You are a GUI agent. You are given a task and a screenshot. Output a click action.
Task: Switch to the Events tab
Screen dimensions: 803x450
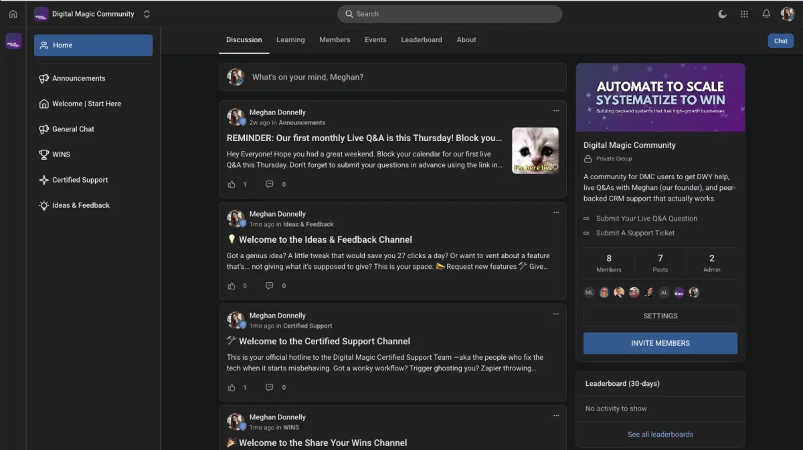coord(375,40)
